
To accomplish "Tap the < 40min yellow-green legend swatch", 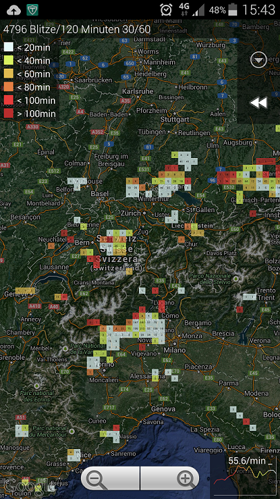I will [x=8, y=60].
